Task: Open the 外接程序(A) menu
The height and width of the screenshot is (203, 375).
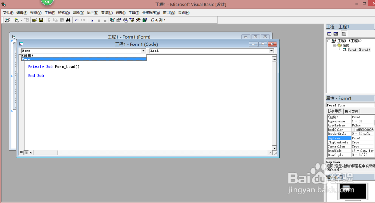Action: click(x=151, y=13)
